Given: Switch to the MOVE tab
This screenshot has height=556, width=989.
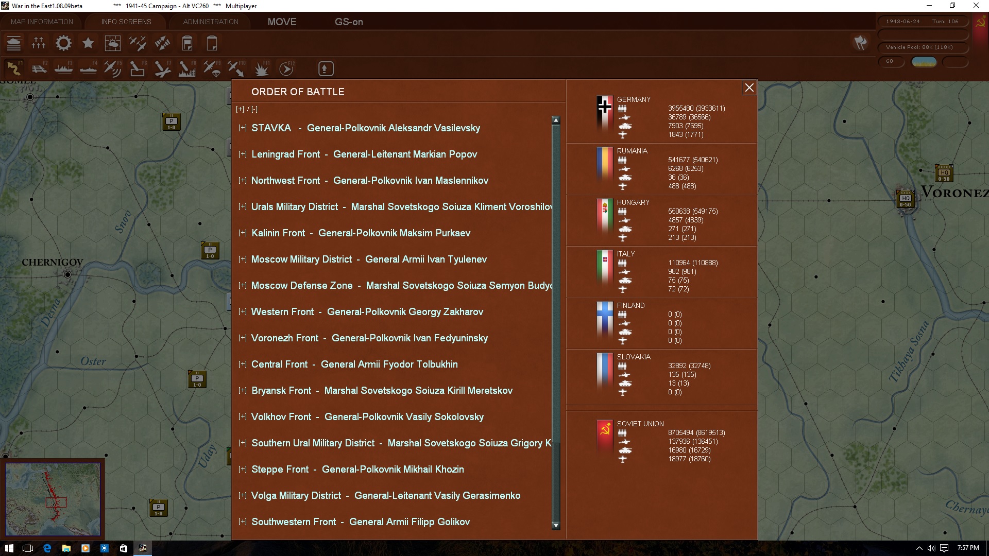Looking at the screenshot, I should [282, 22].
